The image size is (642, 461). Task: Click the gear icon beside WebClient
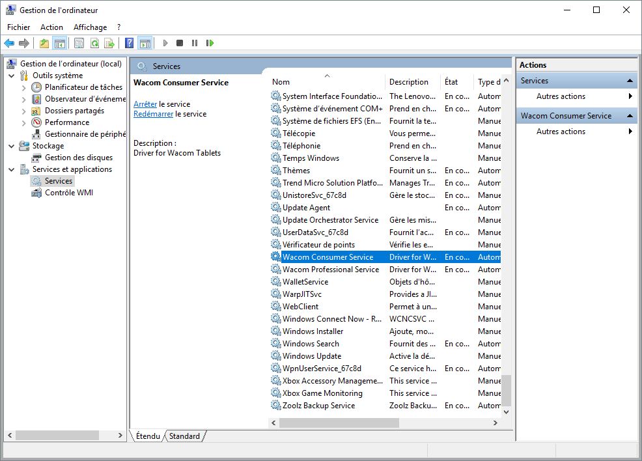pos(275,306)
